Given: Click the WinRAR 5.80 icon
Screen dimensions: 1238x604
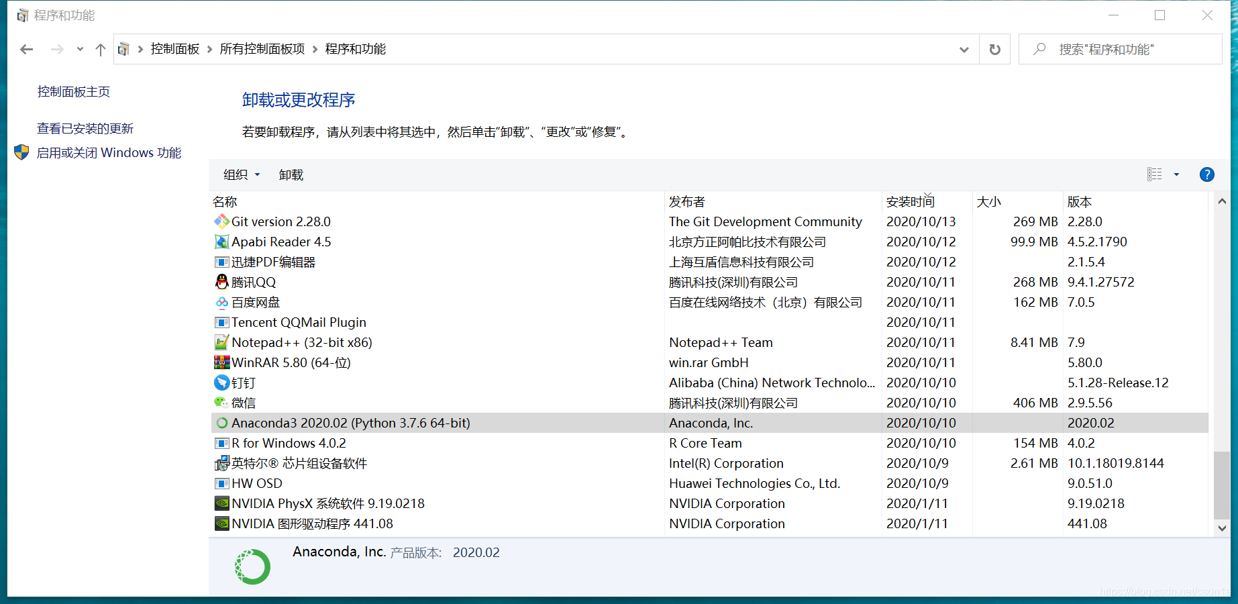Looking at the screenshot, I should (221, 362).
